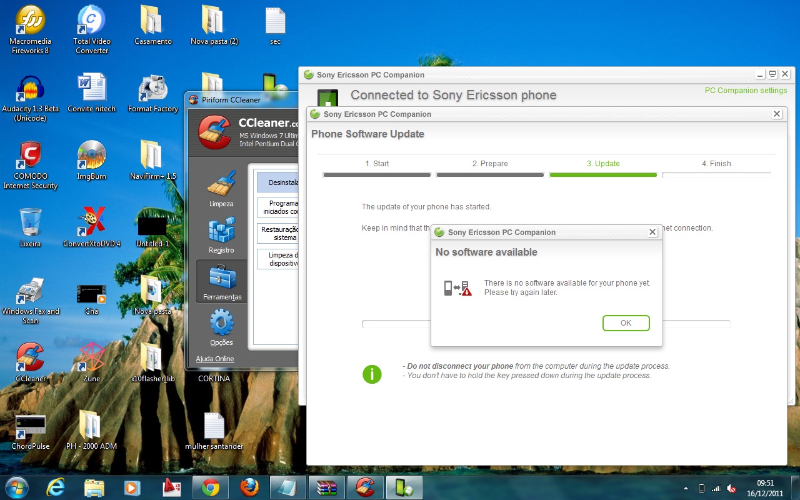The height and width of the screenshot is (500, 800).
Task: Open the Nova pasta (2) folder
Action: [x=214, y=25]
